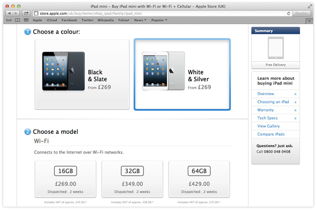Image resolution: width=317 pixels, height=213 pixels.
Task: Expand Overview with its down arrow
Action: 295,94
